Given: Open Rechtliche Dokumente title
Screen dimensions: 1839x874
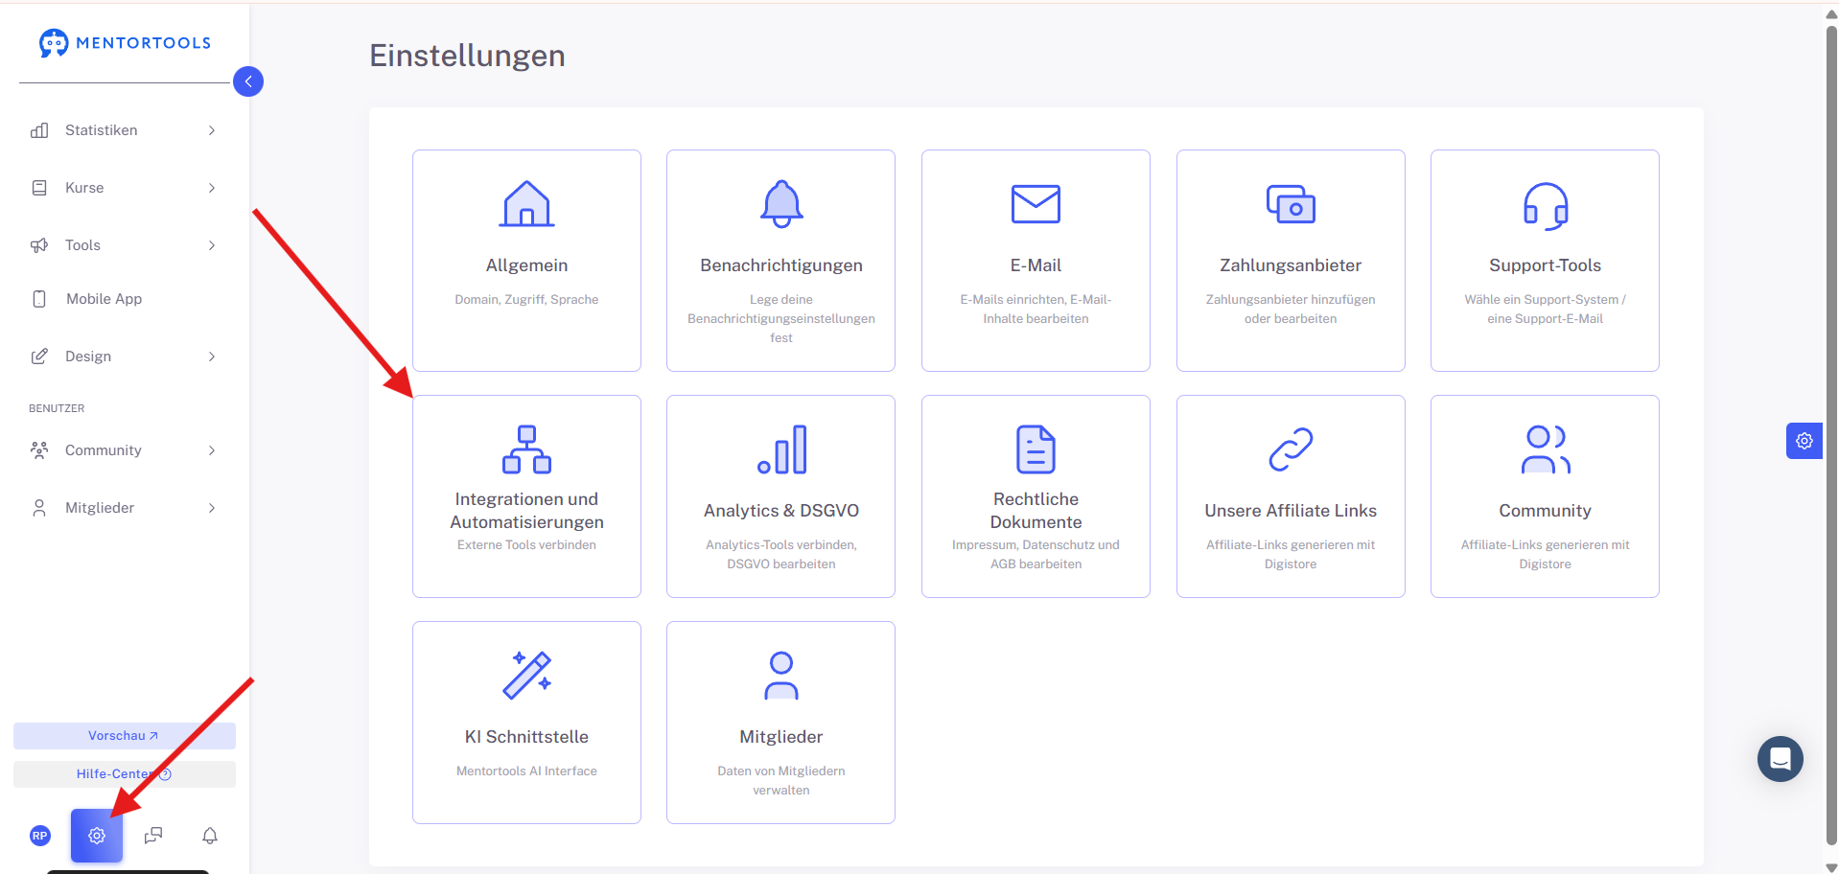Looking at the screenshot, I should pos(1036,511).
